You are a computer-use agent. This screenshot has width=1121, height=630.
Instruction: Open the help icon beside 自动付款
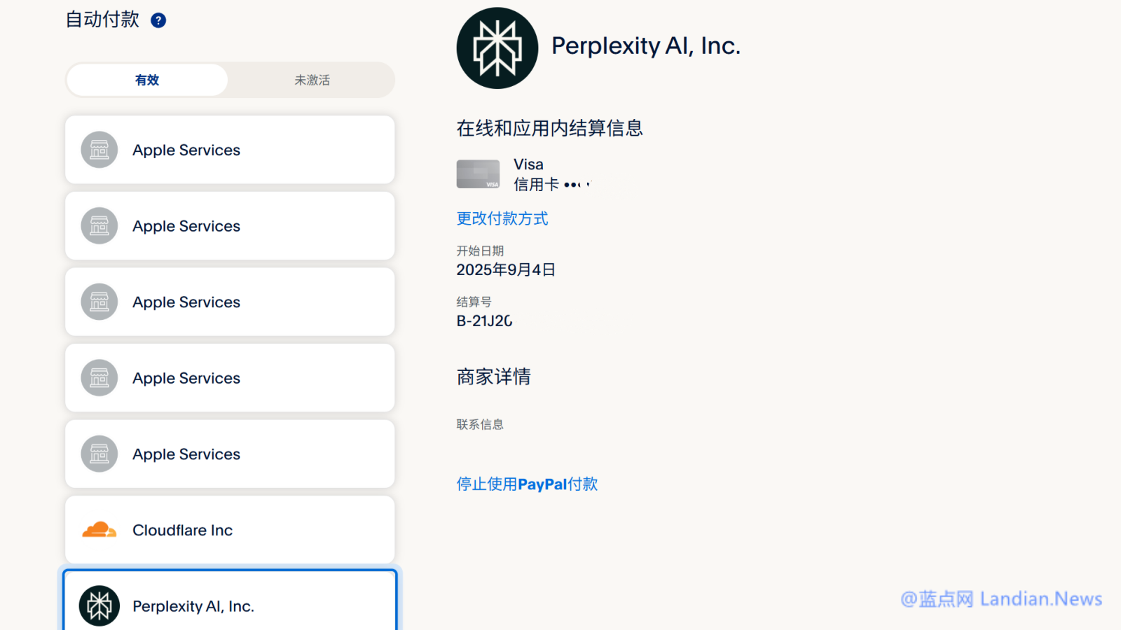(x=158, y=20)
